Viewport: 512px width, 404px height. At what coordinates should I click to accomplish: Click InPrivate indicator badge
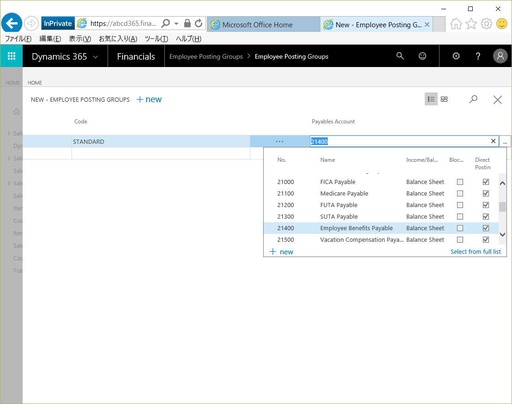tap(58, 24)
